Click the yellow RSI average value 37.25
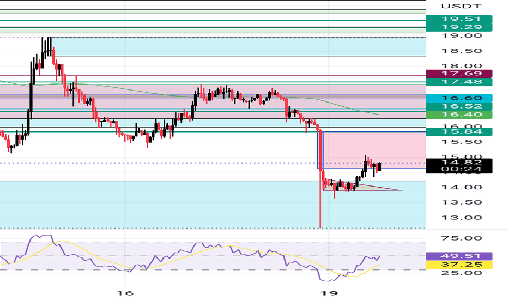508x300 pixels. click(x=459, y=265)
